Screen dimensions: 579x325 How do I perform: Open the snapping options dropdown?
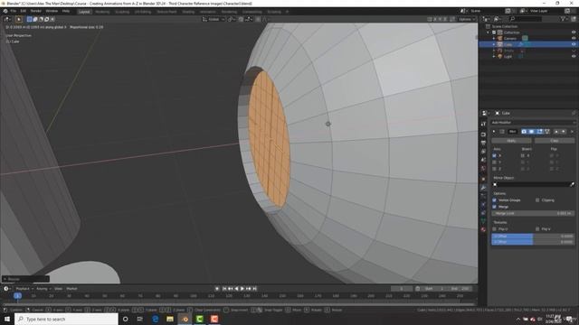tap(249, 19)
